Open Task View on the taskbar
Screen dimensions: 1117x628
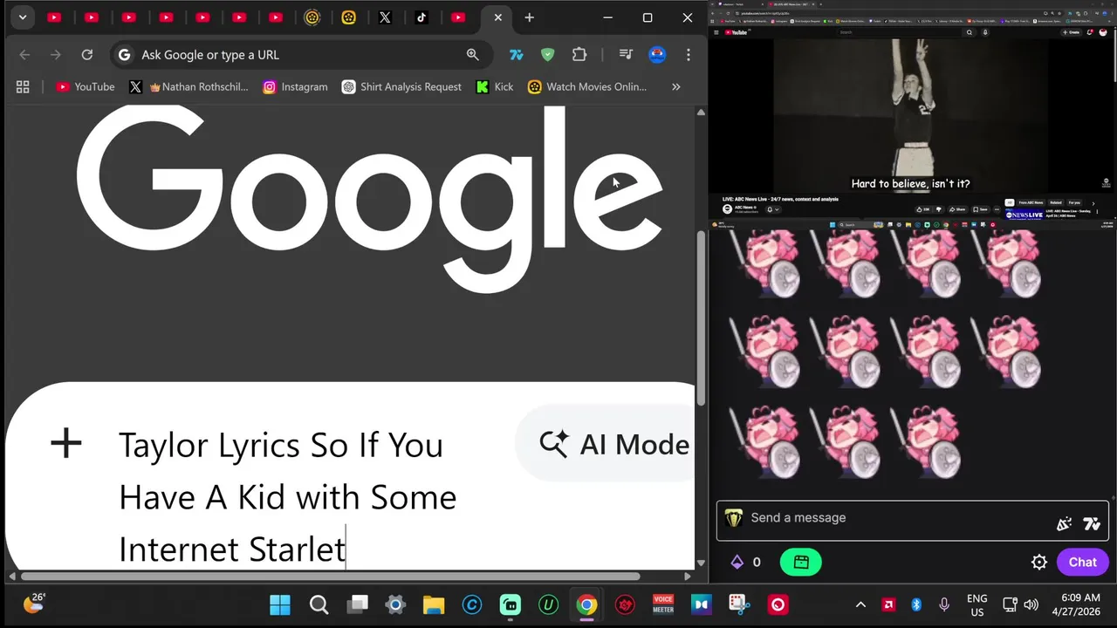(357, 604)
